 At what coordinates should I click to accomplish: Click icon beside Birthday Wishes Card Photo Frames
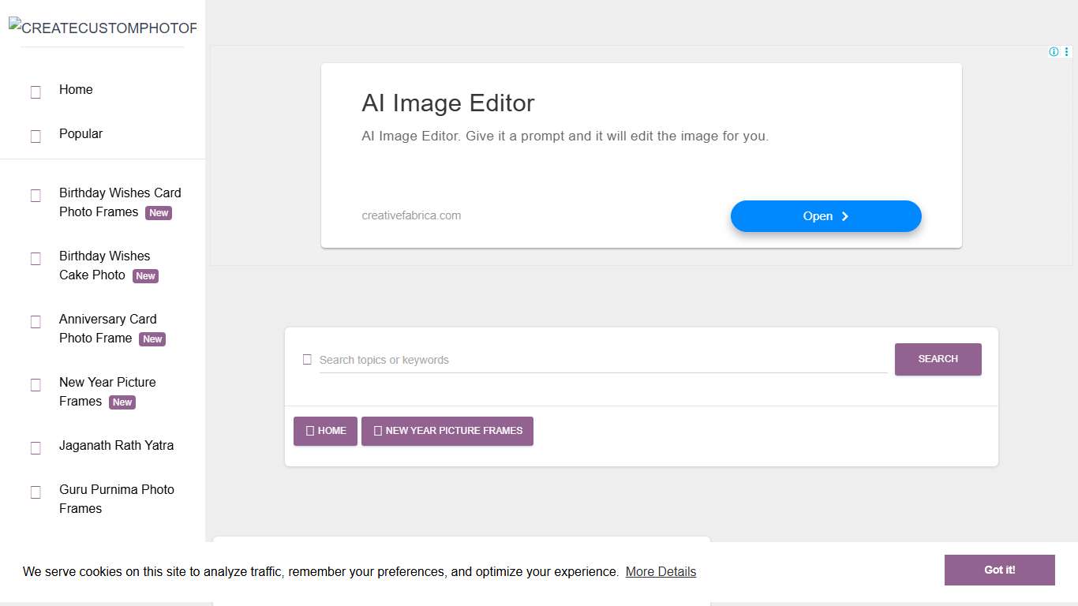click(36, 196)
